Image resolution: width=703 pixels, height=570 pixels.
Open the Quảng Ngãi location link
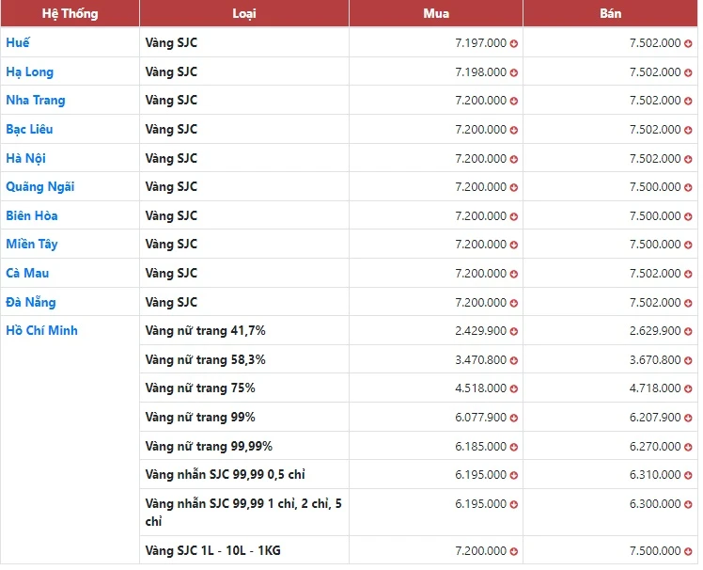click(40, 187)
